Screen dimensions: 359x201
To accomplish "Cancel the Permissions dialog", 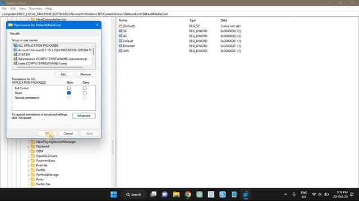I will (x=68, y=133).
